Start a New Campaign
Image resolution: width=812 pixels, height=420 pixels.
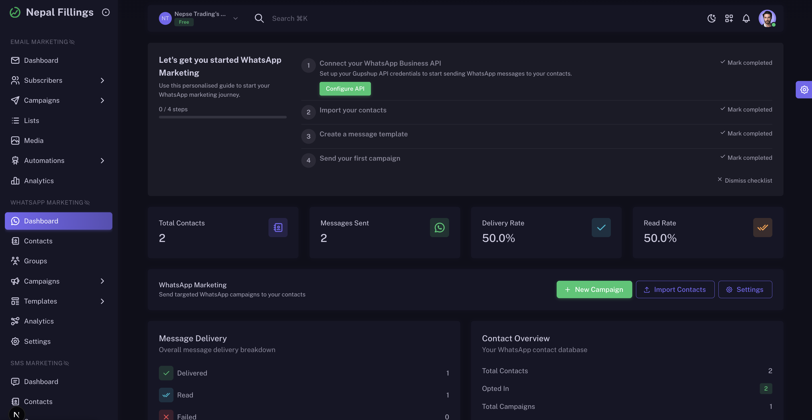594,289
